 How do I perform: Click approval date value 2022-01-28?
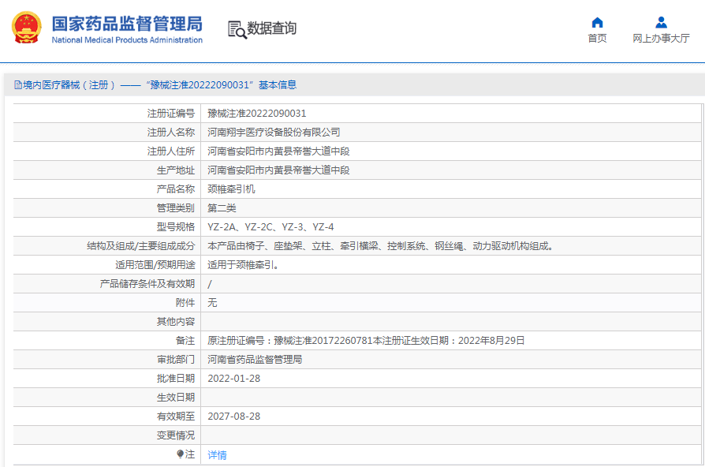click(x=233, y=379)
